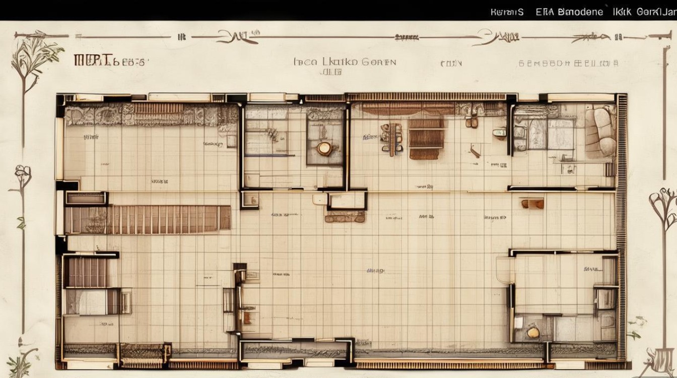This screenshot has height=378, width=677.
Task: Select the striped cabinet in bottom-left room
Action: click(87, 272)
